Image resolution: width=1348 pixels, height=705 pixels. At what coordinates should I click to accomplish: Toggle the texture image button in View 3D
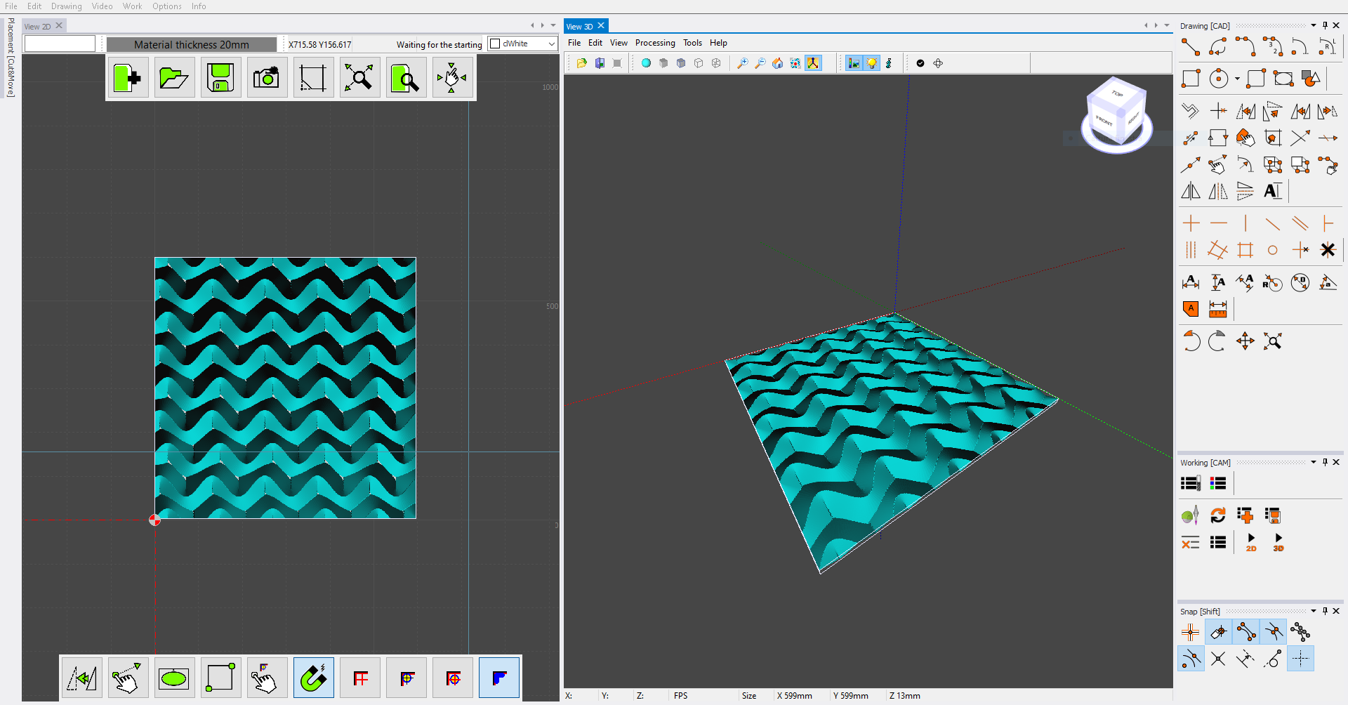[x=854, y=63]
